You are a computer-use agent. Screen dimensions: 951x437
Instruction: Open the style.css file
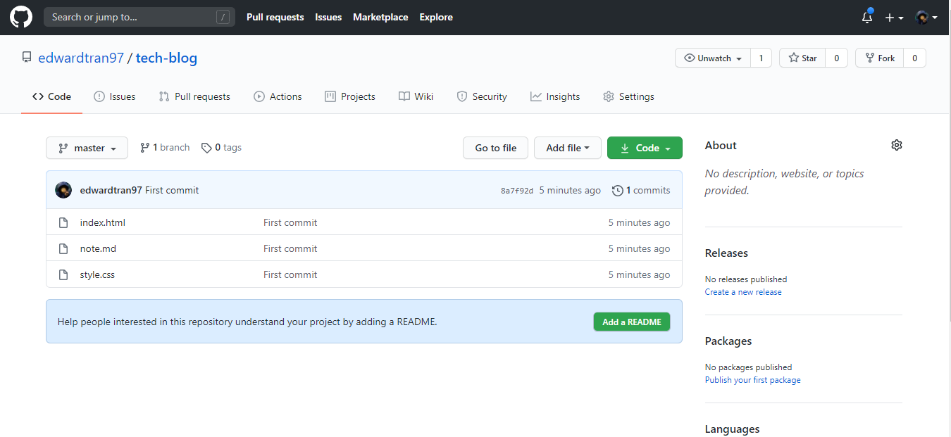[97, 274]
